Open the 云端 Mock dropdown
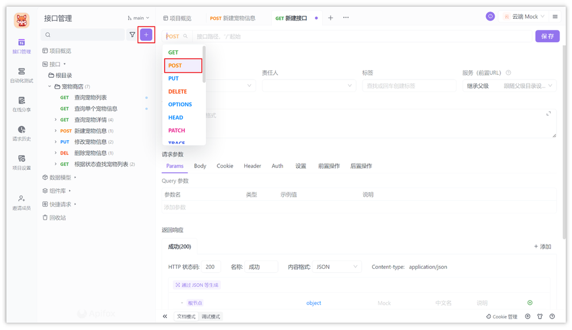The height and width of the screenshot is (330, 572). (523, 17)
